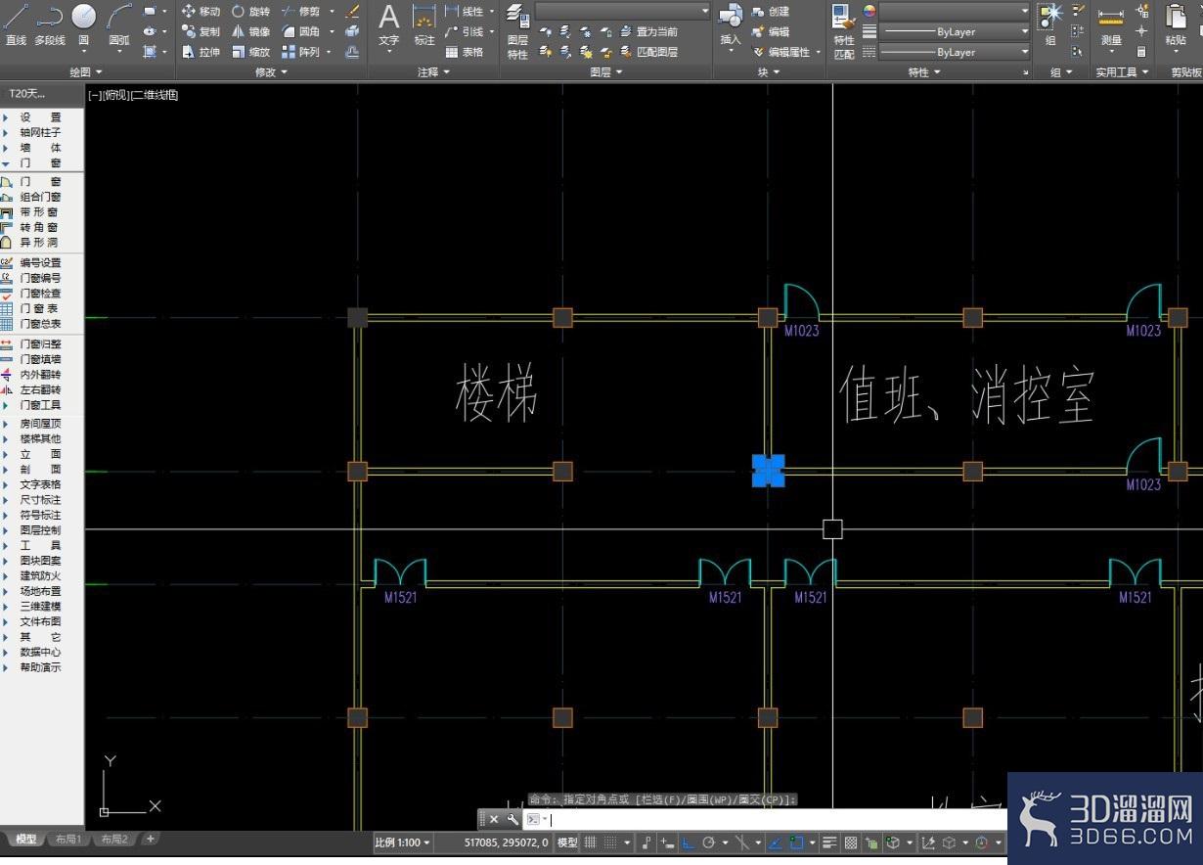This screenshot has height=865, width=1203.
Task: Click 特性匹配 match properties tool
Action: click(x=844, y=31)
